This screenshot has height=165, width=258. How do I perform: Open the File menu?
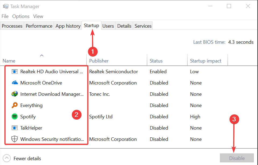click(5, 16)
